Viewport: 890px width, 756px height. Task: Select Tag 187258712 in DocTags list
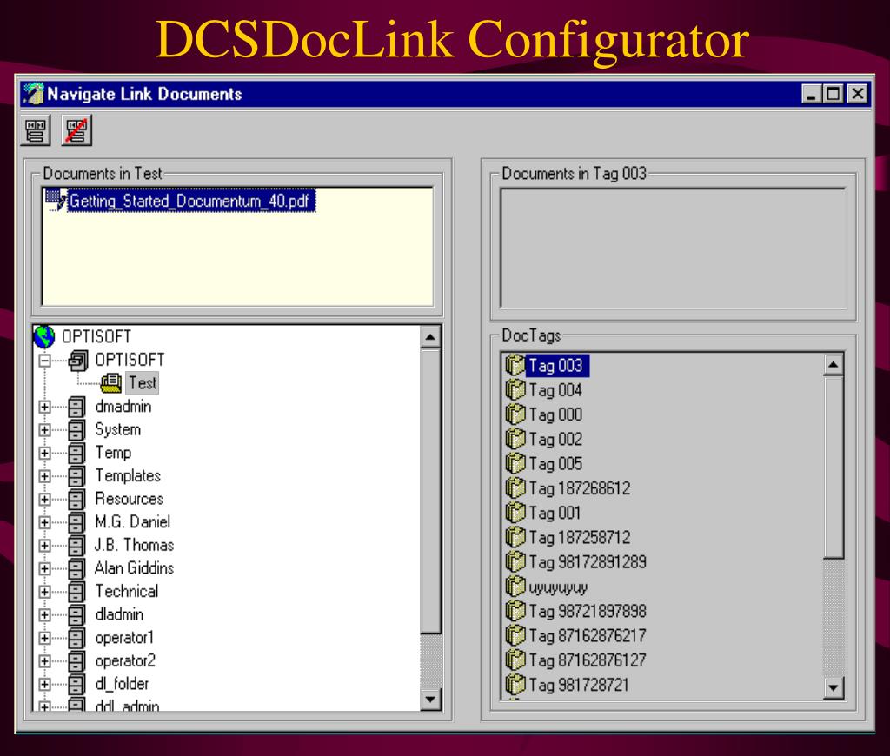(580, 538)
